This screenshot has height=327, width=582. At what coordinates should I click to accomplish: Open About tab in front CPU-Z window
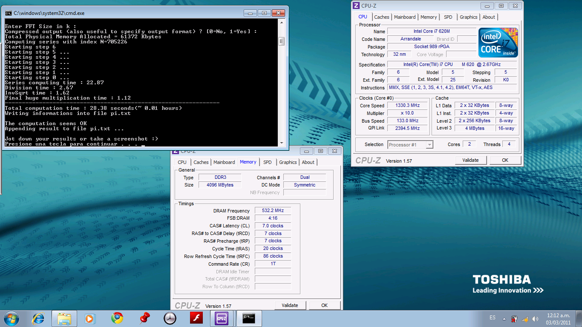[x=489, y=17]
